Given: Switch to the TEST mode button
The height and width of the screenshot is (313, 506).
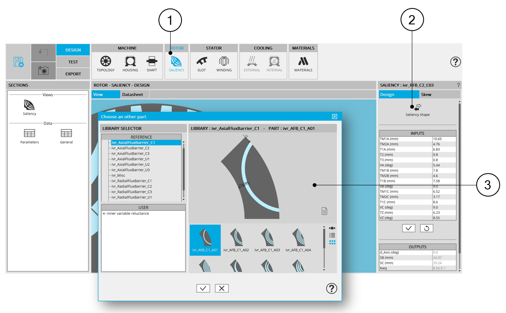Looking at the screenshot, I should click(x=73, y=62).
